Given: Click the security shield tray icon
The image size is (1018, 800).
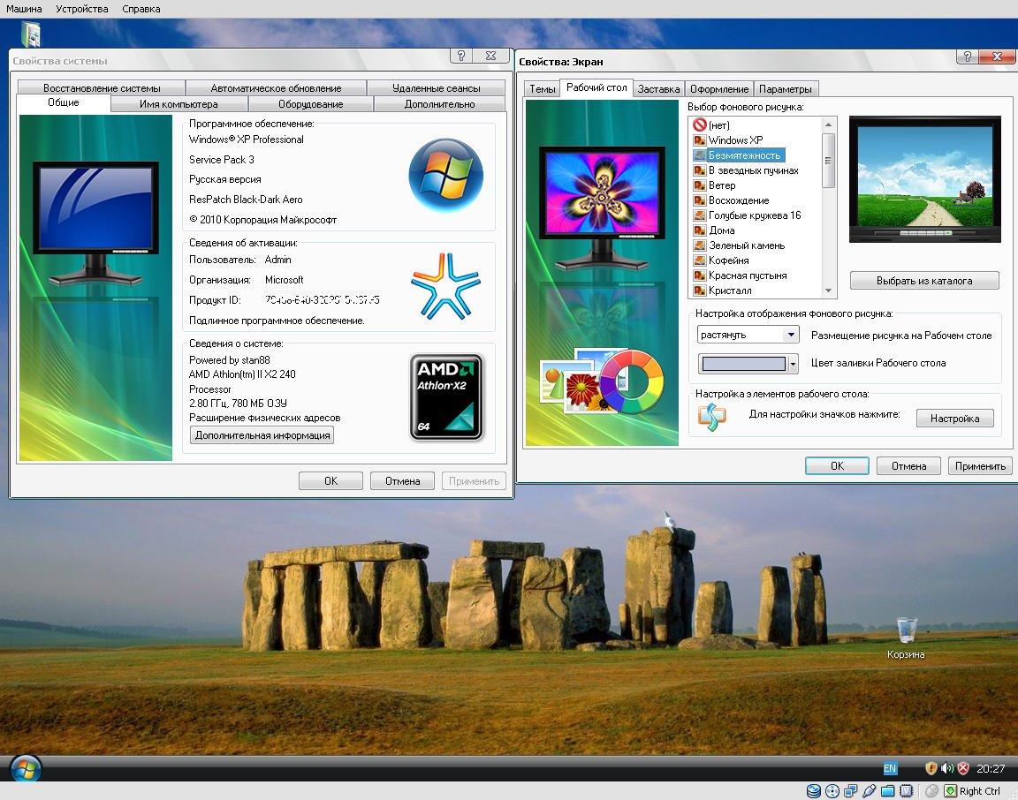Looking at the screenshot, I should point(931,768).
